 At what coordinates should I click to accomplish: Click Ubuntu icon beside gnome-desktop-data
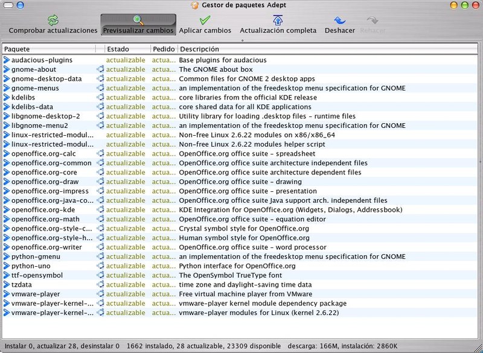coord(100,79)
